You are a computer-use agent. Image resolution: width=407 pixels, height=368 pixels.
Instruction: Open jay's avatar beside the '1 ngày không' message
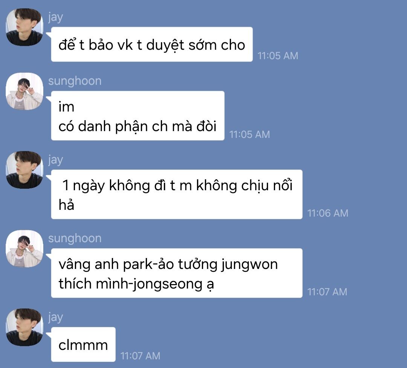pyautogui.click(x=24, y=170)
